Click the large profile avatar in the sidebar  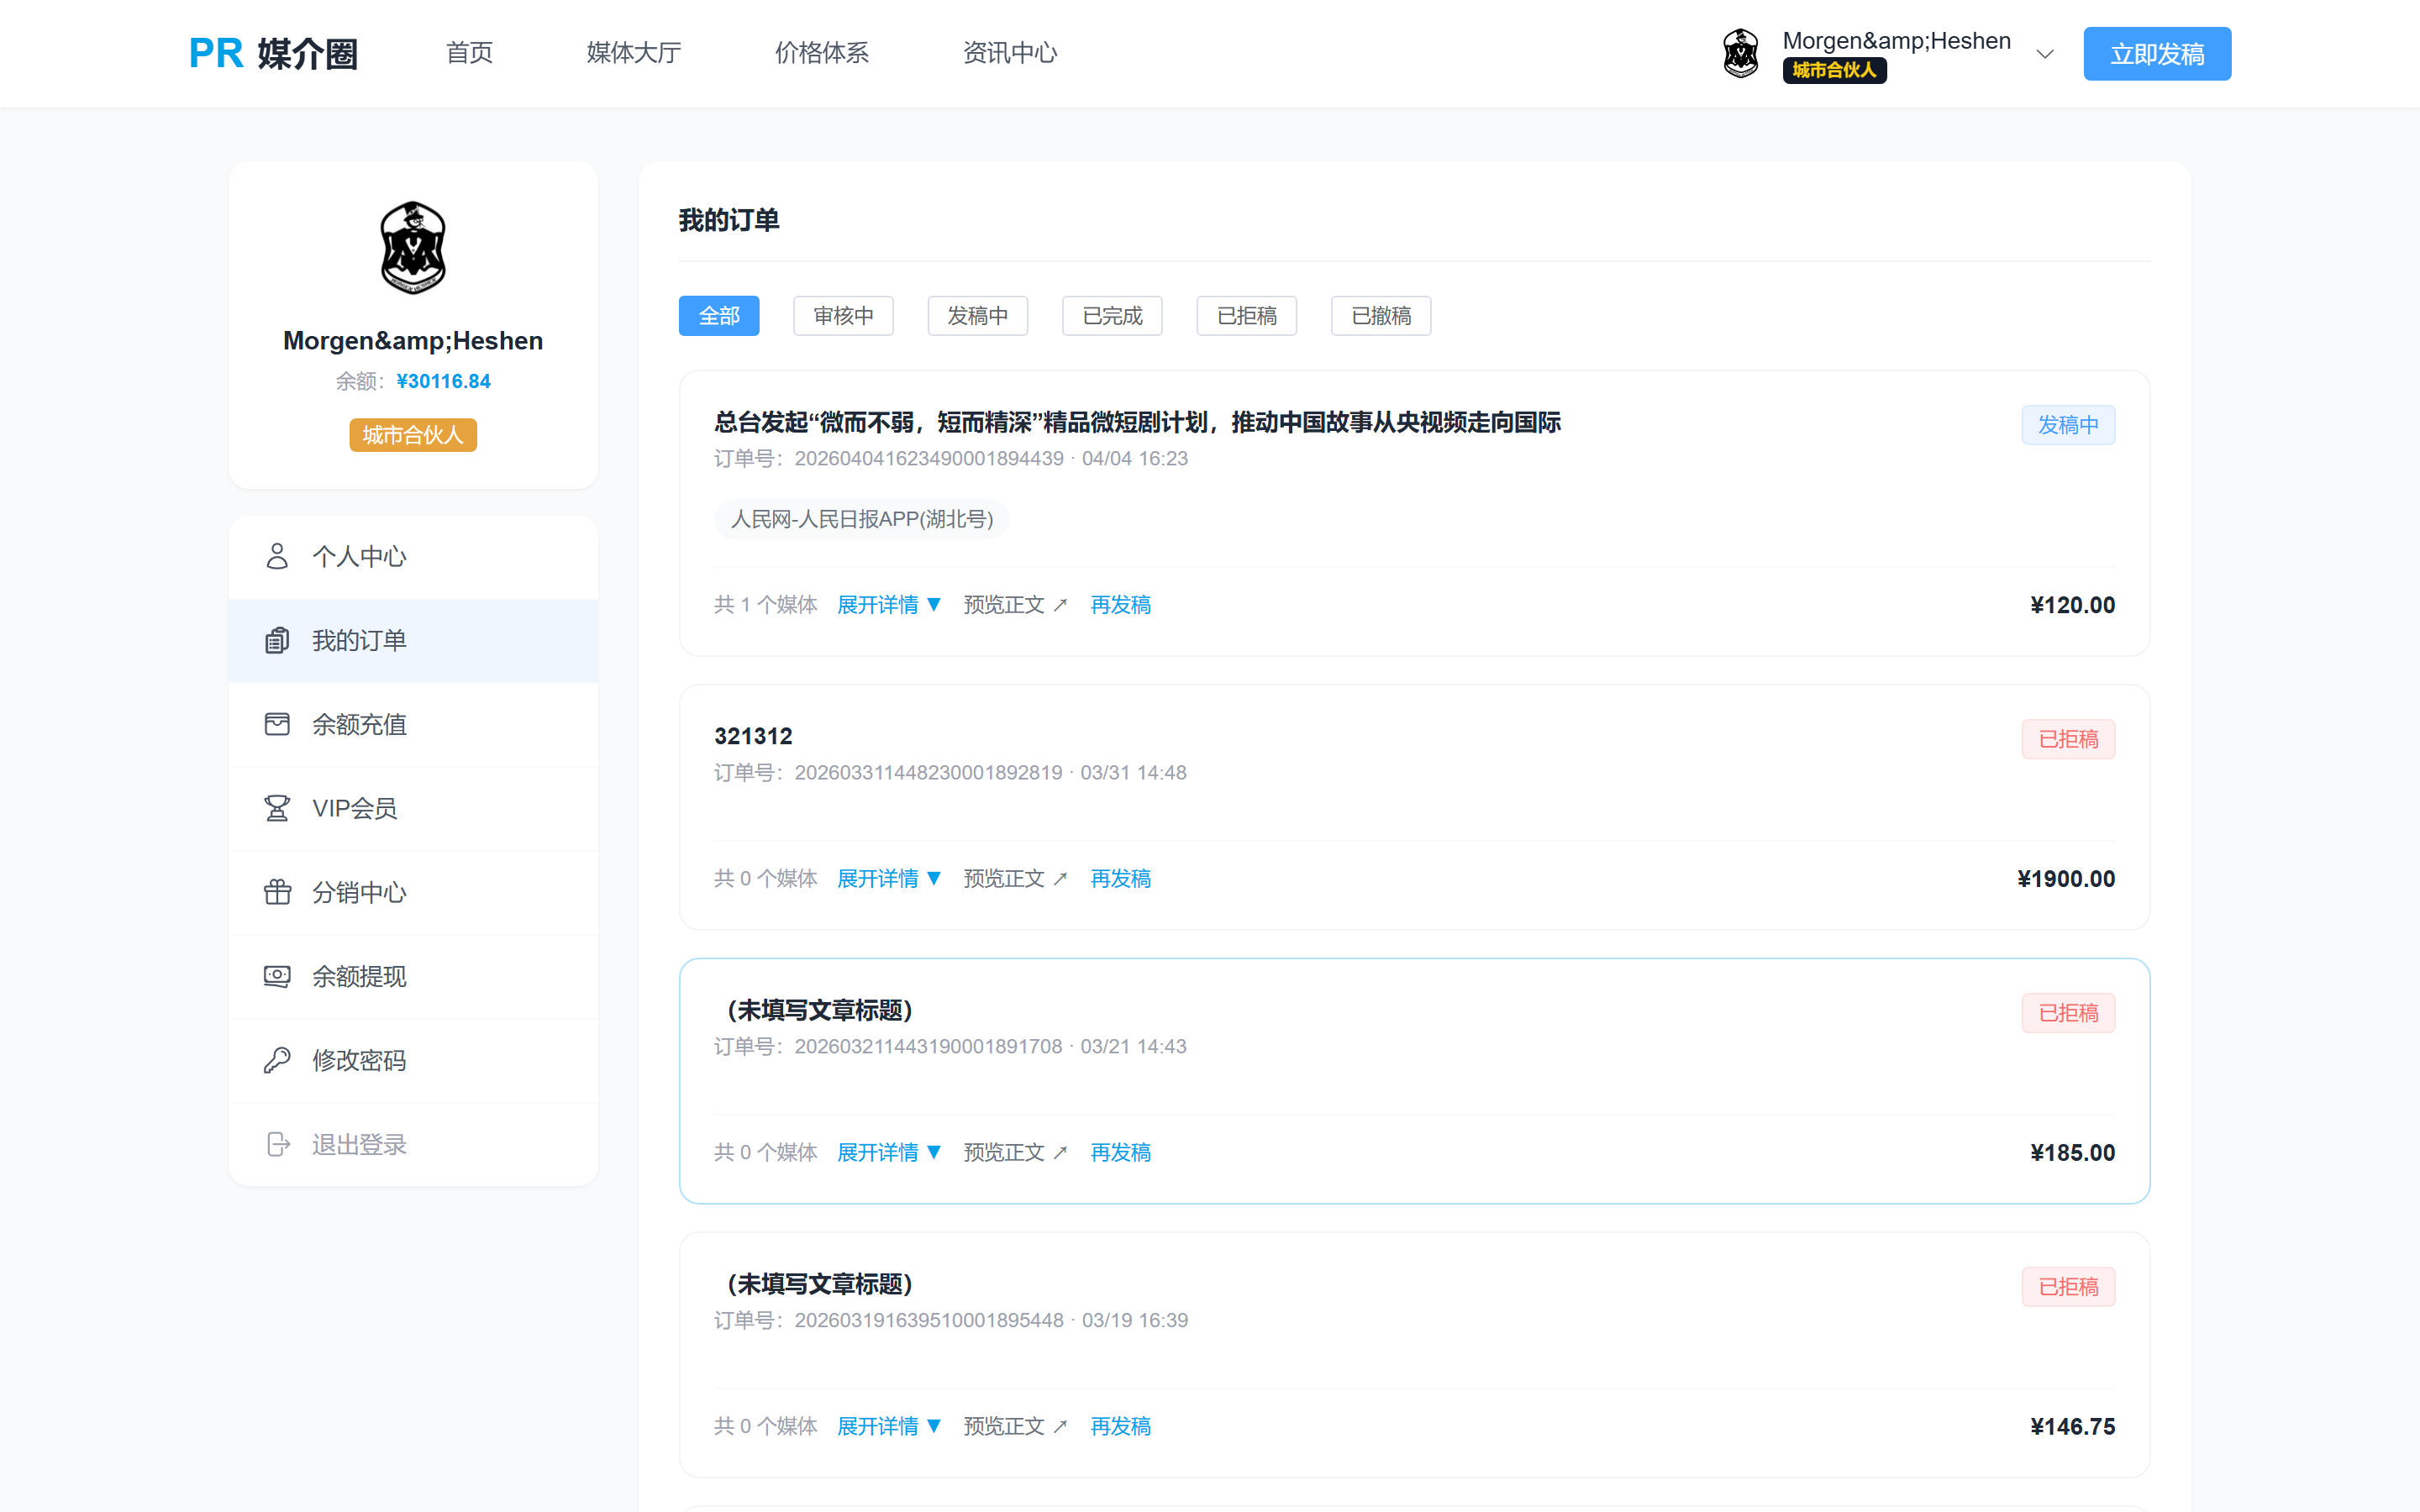413,248
